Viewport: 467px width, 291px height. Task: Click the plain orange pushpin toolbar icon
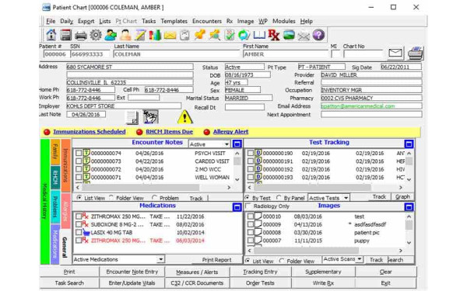[x=199, y=35]
